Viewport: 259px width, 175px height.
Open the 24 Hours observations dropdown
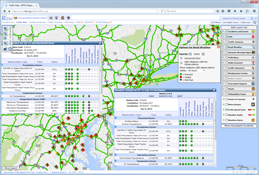pos(196,70)
